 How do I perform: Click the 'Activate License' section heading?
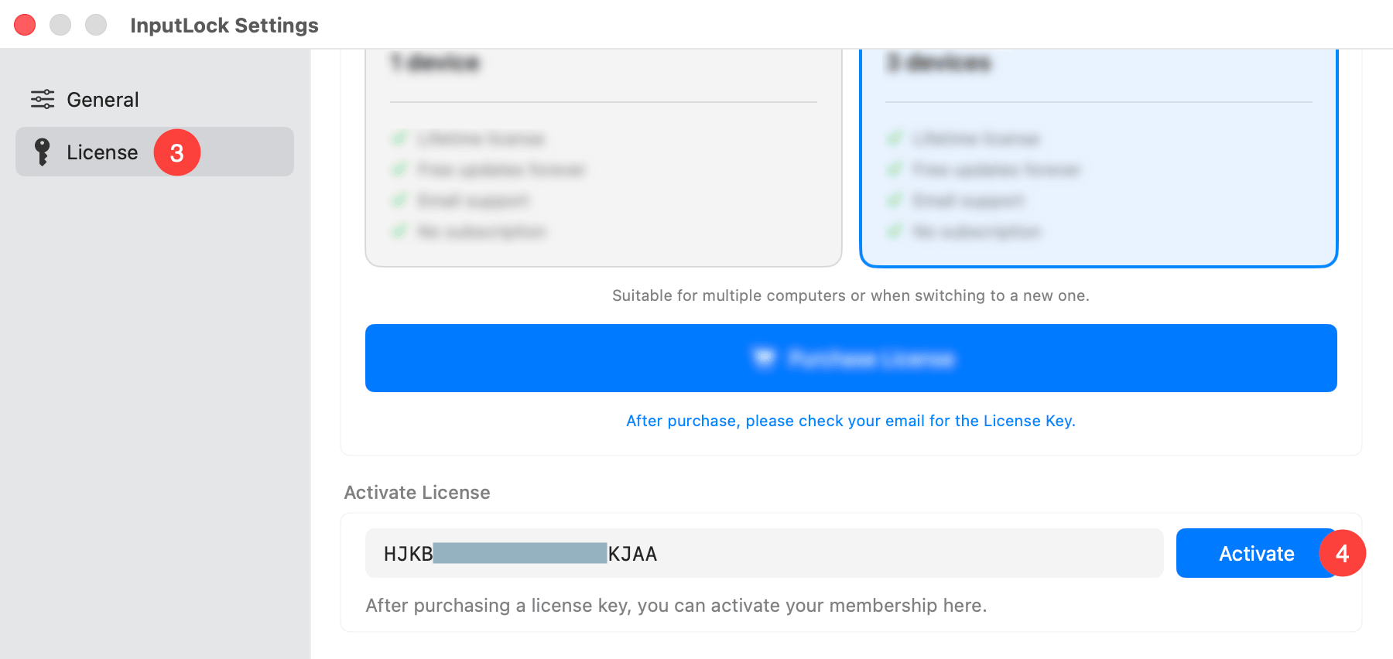point(417,493)
